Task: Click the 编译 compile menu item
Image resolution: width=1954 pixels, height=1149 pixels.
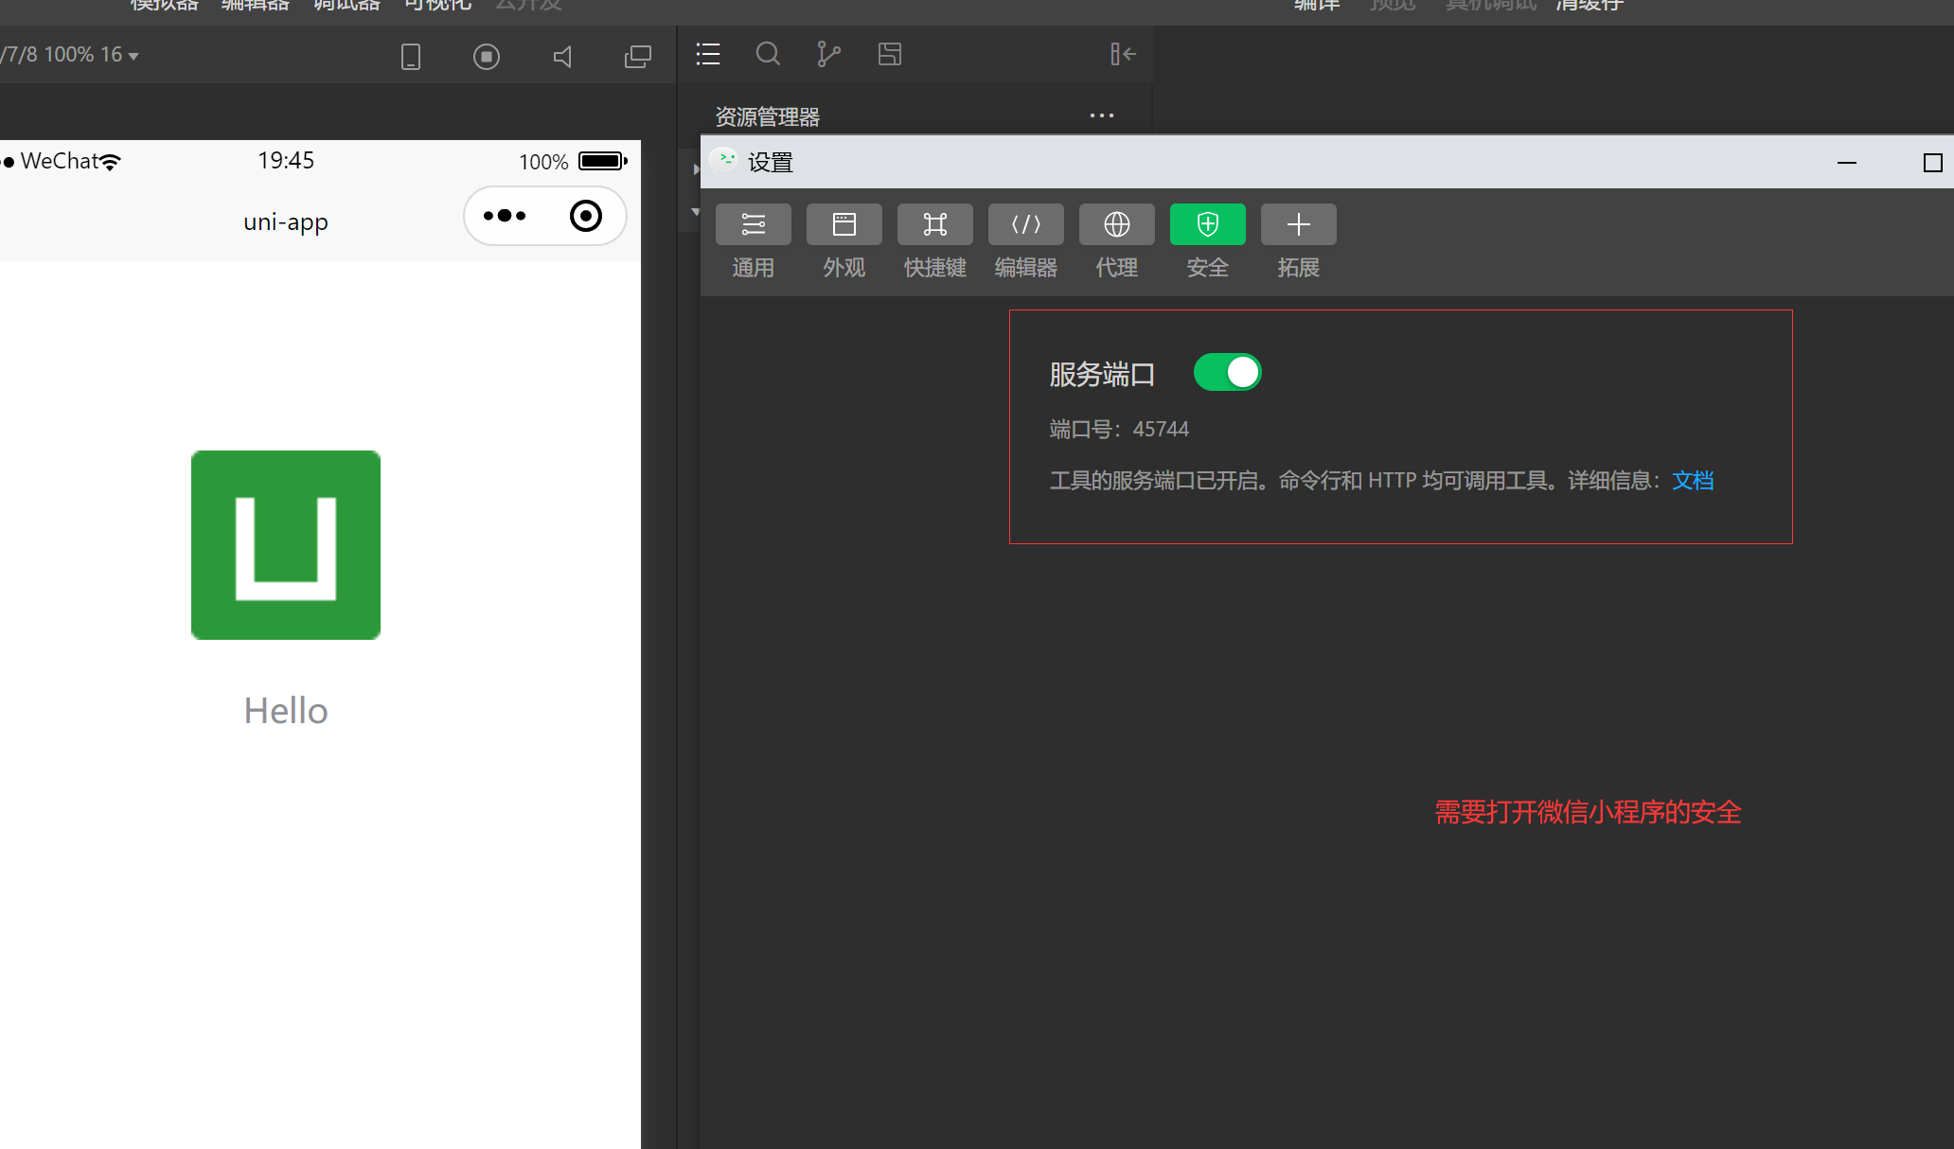Action: tap(1316, 5)
